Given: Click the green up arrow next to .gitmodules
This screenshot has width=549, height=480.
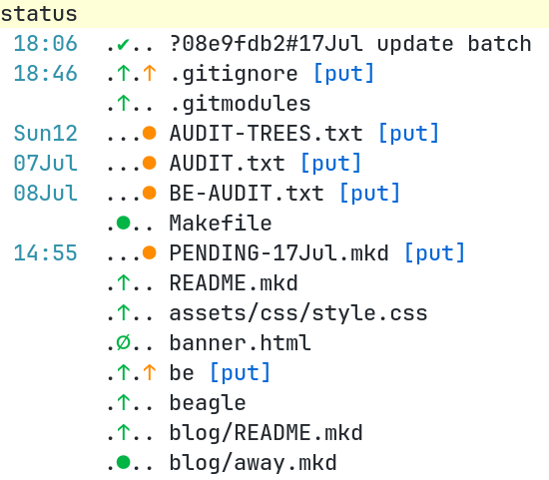Looking at the screenshot, I should (x=123, y=104).
